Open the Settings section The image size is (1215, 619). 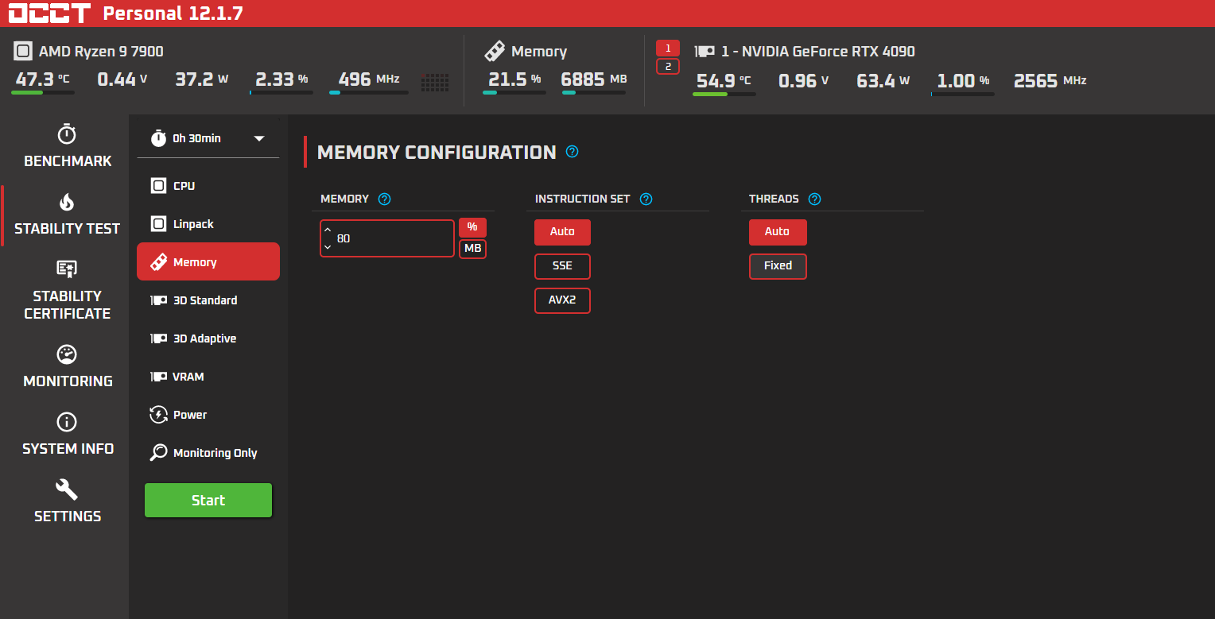pyautogui.click(x=68, y=501)
